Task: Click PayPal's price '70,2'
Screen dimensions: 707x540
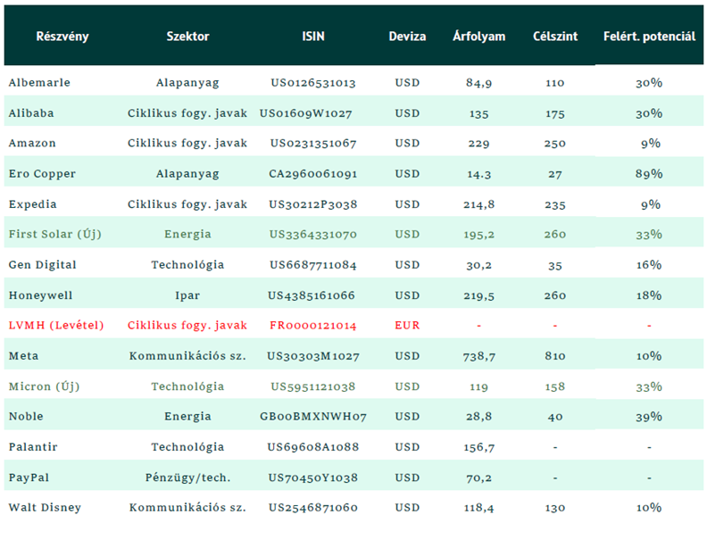Action: click(478, 478)
